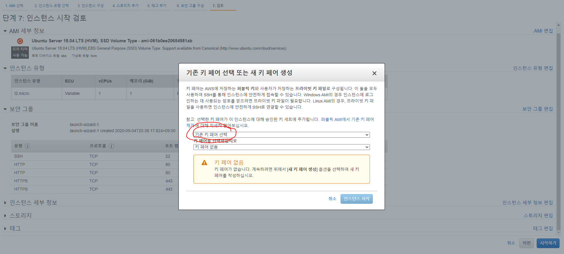
Task: Expand the '스토리지' section
Action: (5, 216)
